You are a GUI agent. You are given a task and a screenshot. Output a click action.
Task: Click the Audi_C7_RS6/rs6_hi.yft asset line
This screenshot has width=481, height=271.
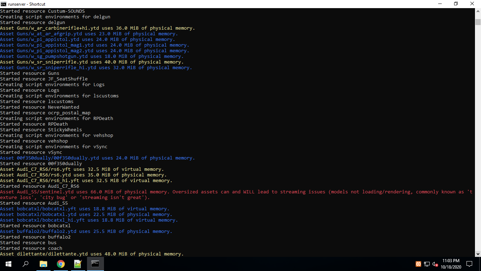(x=86, y=181)
